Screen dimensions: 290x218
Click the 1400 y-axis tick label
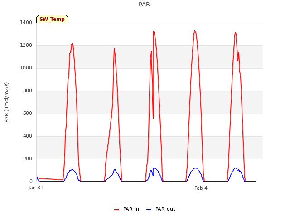tap(26, 22)
